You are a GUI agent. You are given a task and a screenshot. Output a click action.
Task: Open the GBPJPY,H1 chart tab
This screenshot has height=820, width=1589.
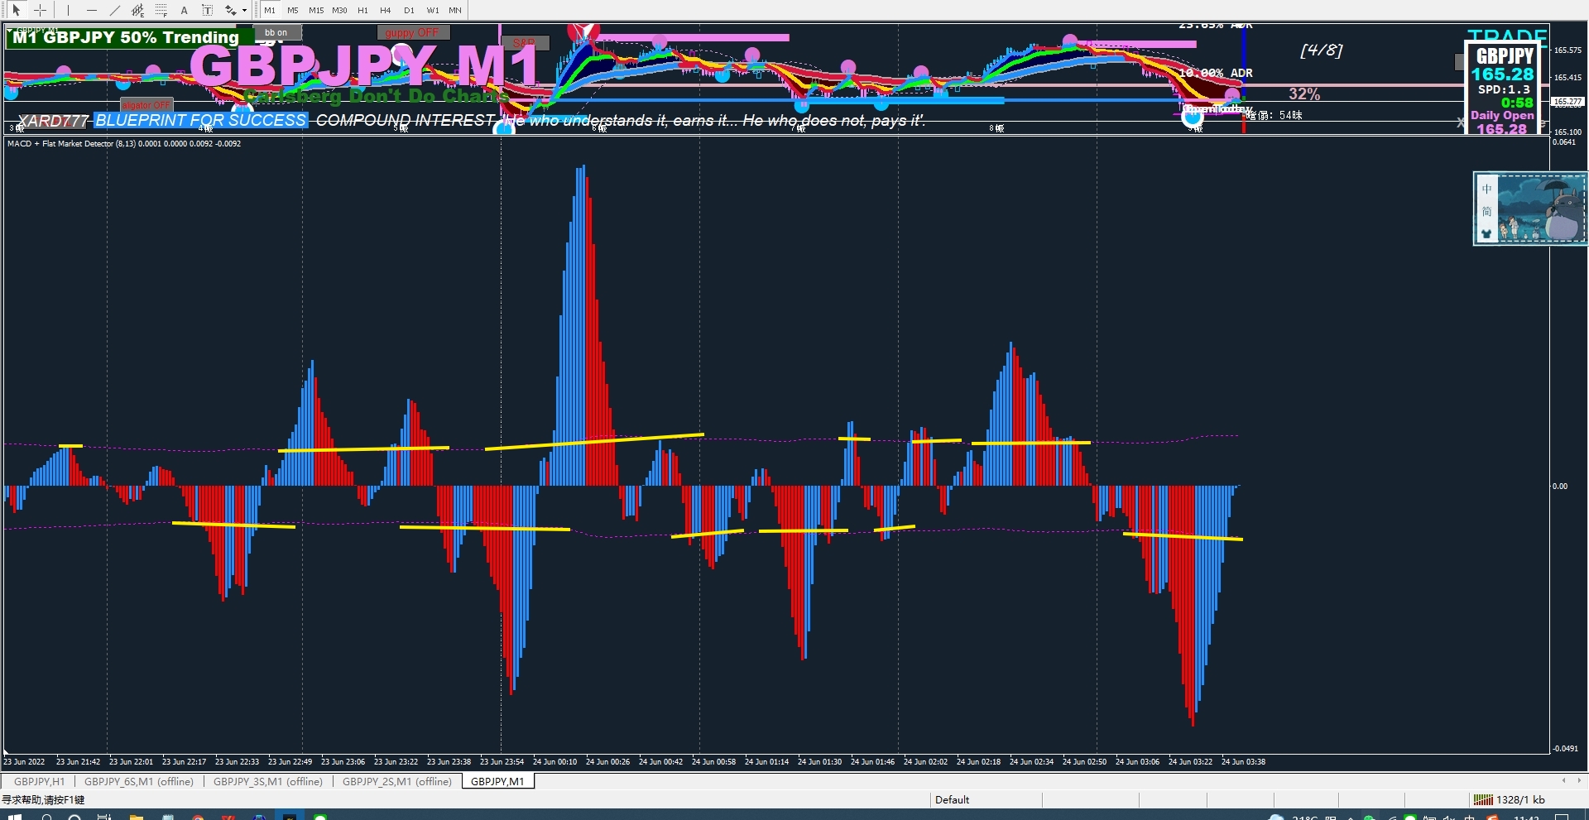39,781
